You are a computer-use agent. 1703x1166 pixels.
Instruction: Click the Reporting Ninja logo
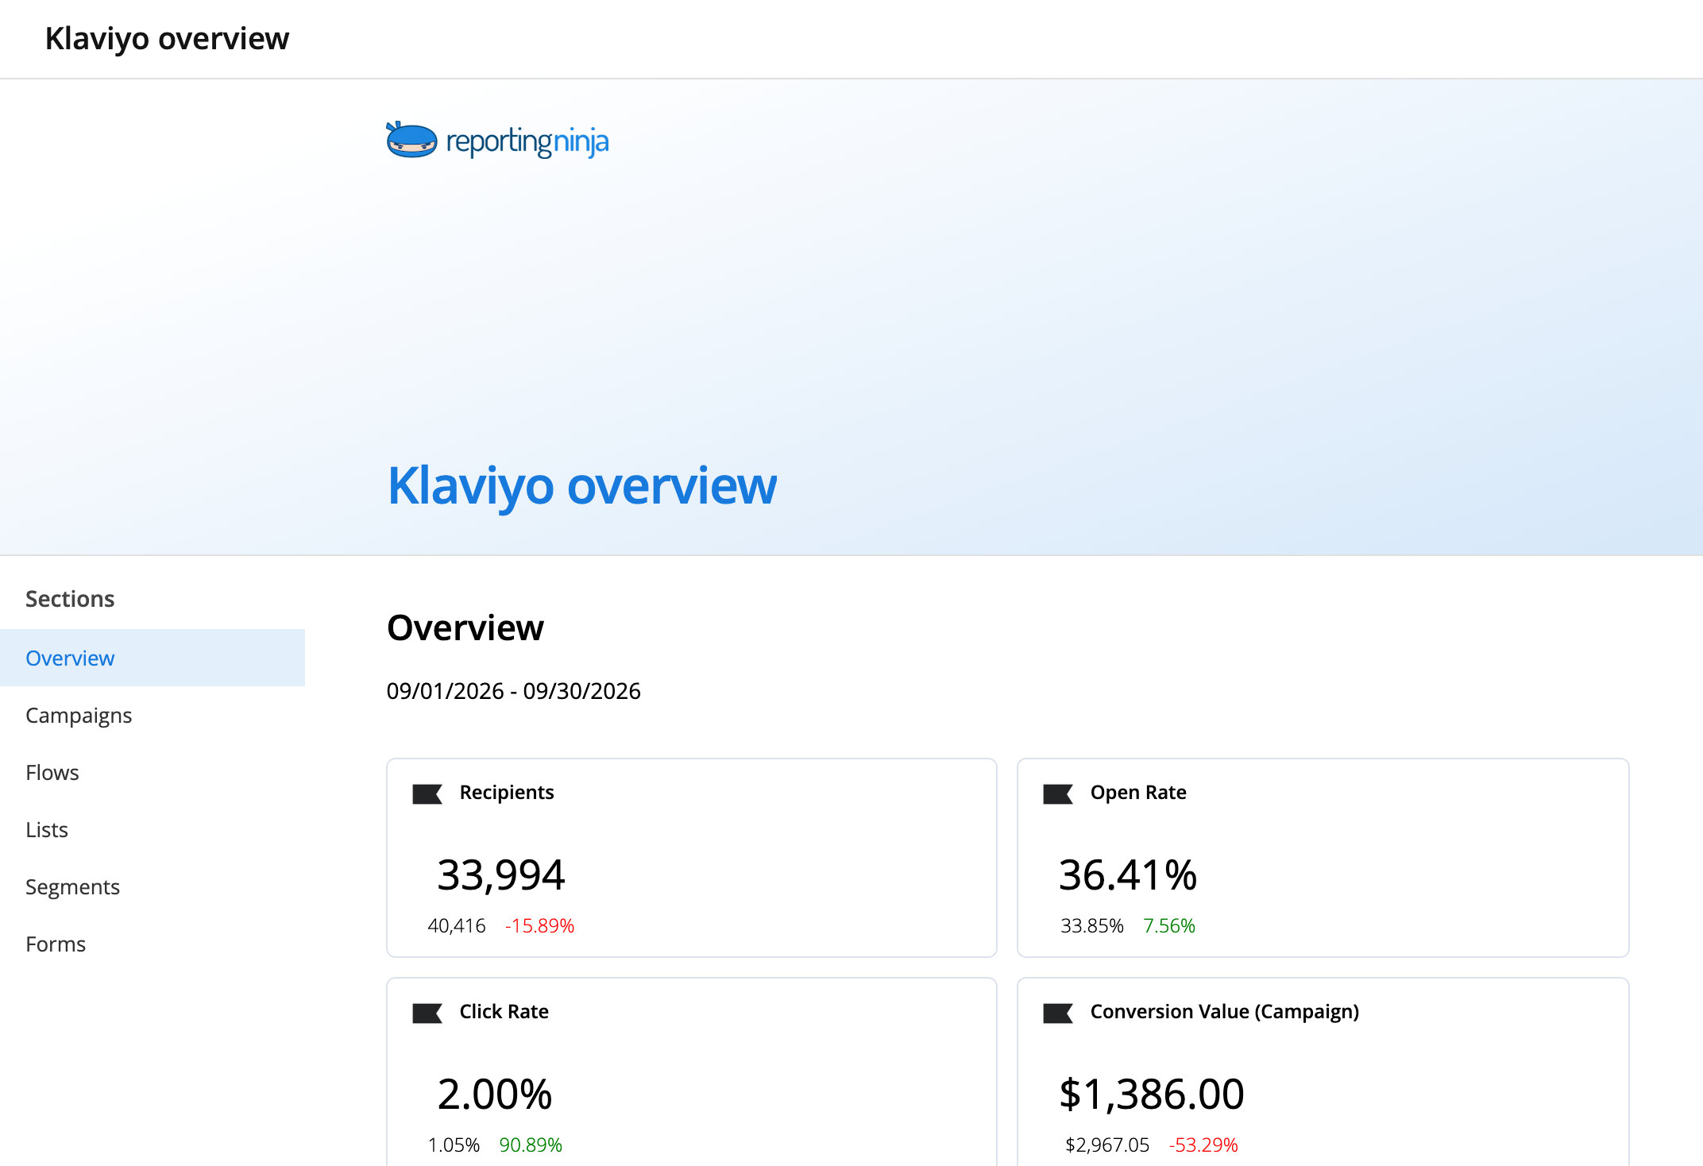tap(497, 141)
